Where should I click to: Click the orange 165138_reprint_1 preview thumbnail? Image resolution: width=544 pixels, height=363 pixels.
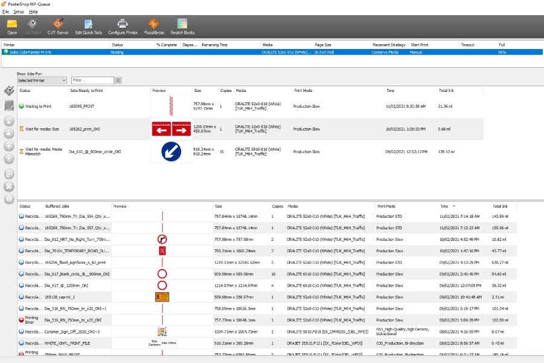(162, 297)
